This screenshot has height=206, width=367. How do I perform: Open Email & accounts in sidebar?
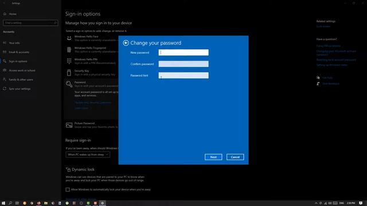click(x=19, y=52)
